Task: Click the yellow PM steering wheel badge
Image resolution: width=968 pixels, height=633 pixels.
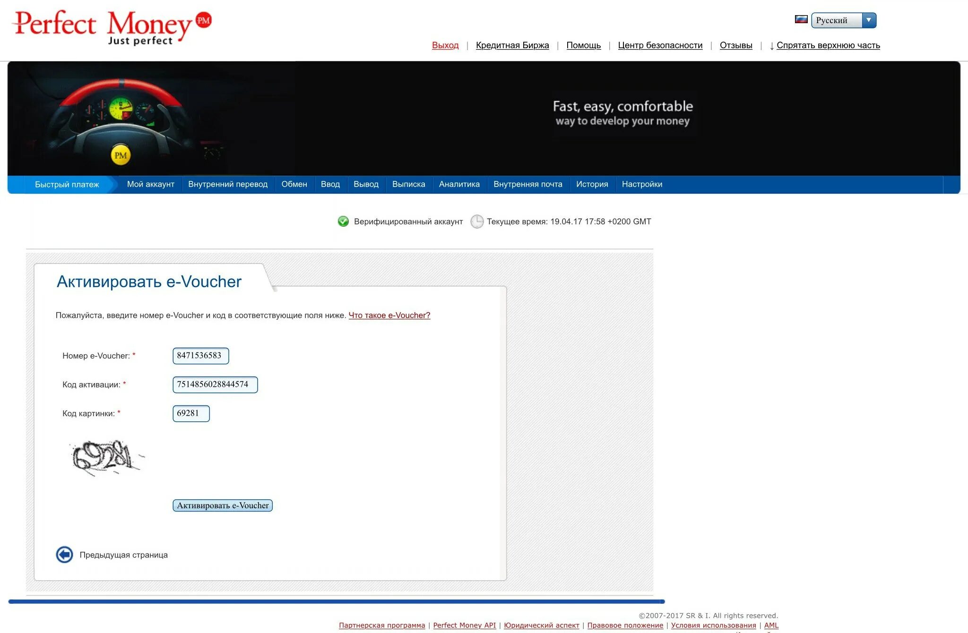Action: (121, 155)
